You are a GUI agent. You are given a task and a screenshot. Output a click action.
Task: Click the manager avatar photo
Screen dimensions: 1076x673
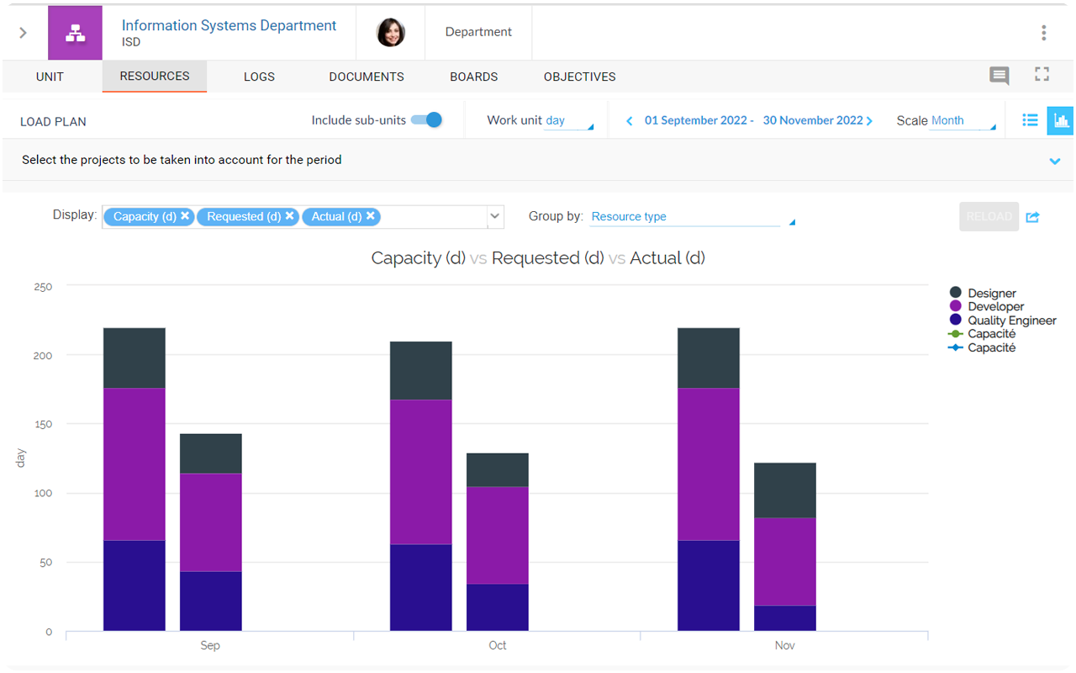[x=391, y=33]
